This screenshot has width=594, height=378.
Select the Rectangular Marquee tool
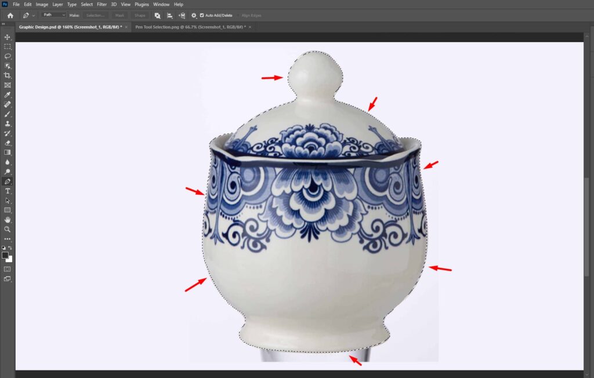(7, 46)
